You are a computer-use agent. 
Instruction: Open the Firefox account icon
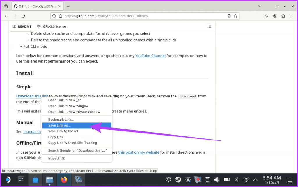(275, 16)
